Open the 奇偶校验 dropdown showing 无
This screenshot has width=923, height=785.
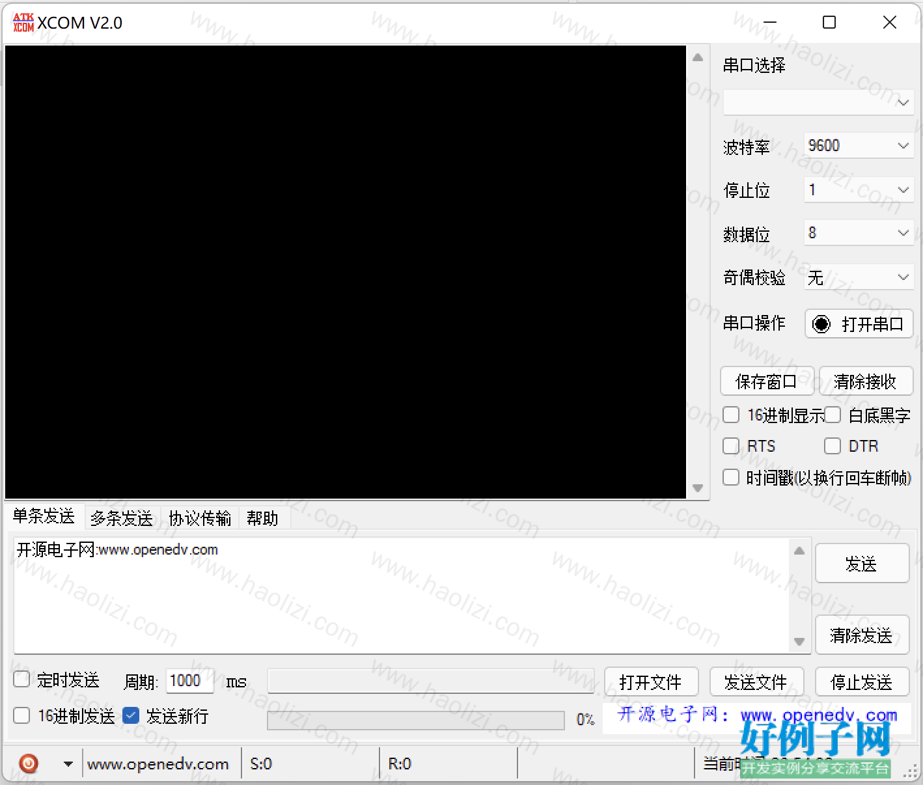click(x=859, y=277)
